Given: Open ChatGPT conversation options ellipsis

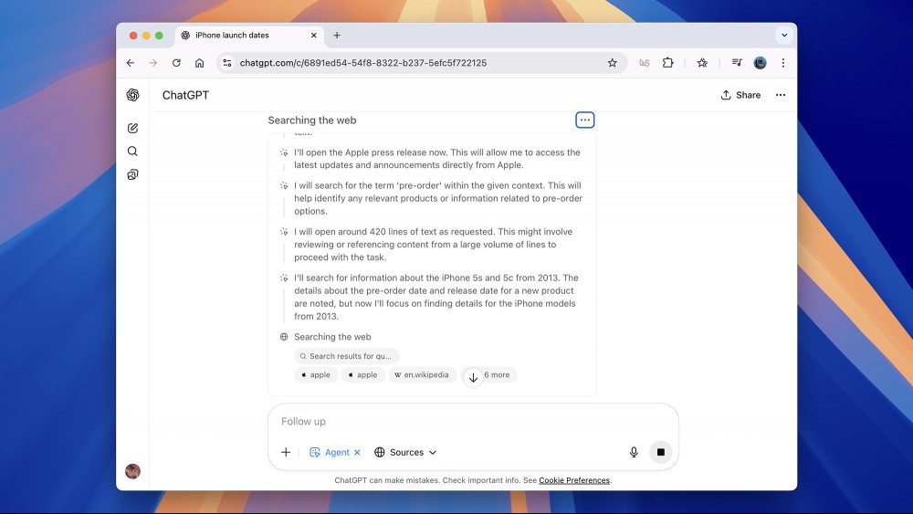Looking at the screenshot, I should click(781, 95).
